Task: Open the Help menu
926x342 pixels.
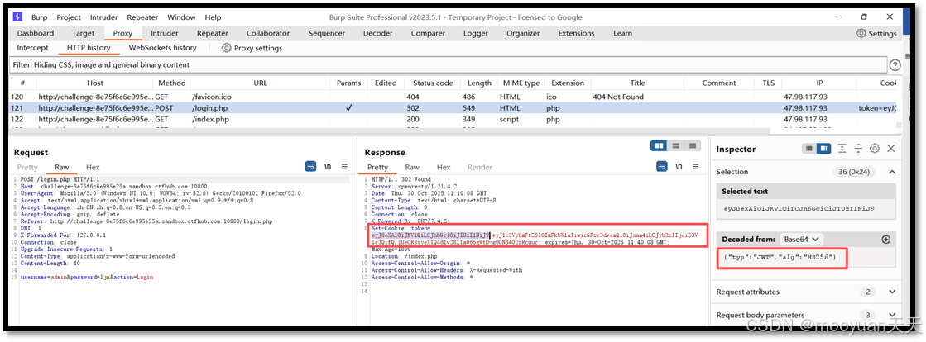Action: pos(213,17)
